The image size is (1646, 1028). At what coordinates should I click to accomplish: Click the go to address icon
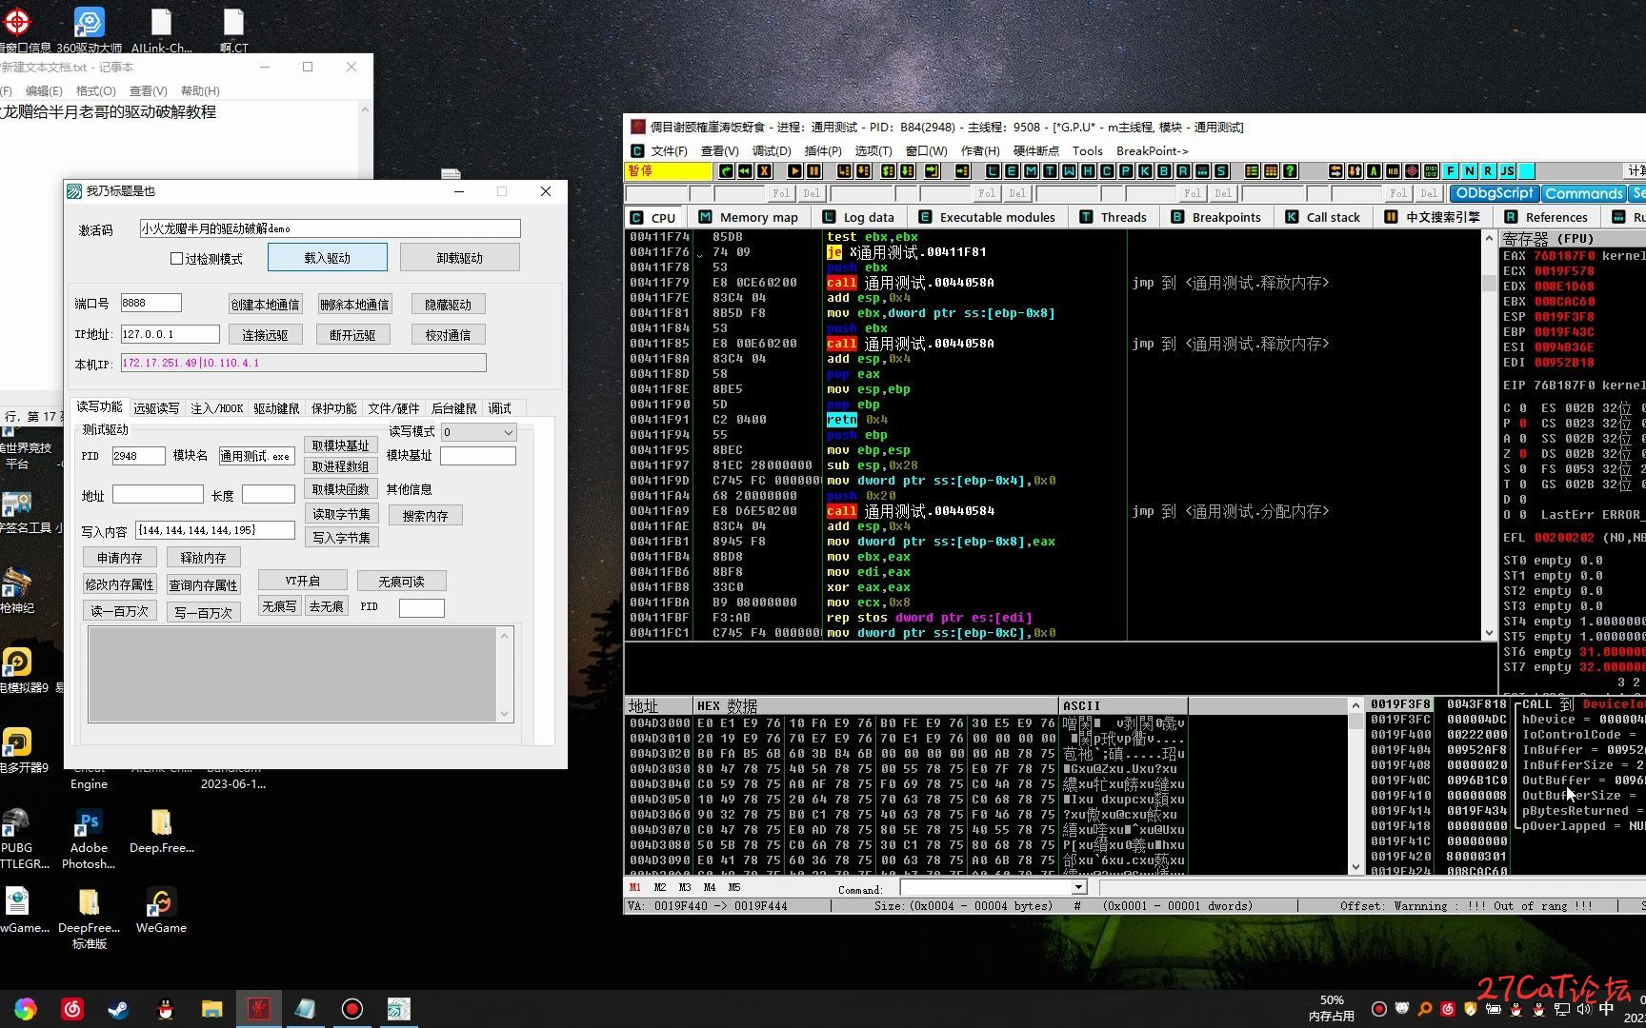coord(962,171)
